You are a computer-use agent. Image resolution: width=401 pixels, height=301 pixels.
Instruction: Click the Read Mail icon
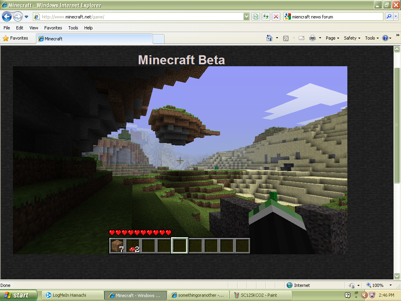pos(302,38)
